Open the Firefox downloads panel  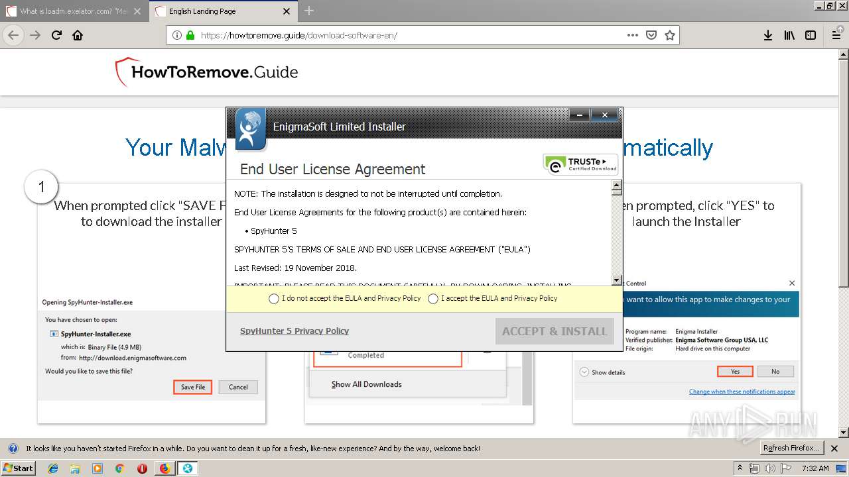coord(768,35)
